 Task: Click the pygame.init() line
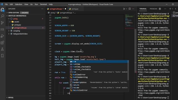click(62, 18)
